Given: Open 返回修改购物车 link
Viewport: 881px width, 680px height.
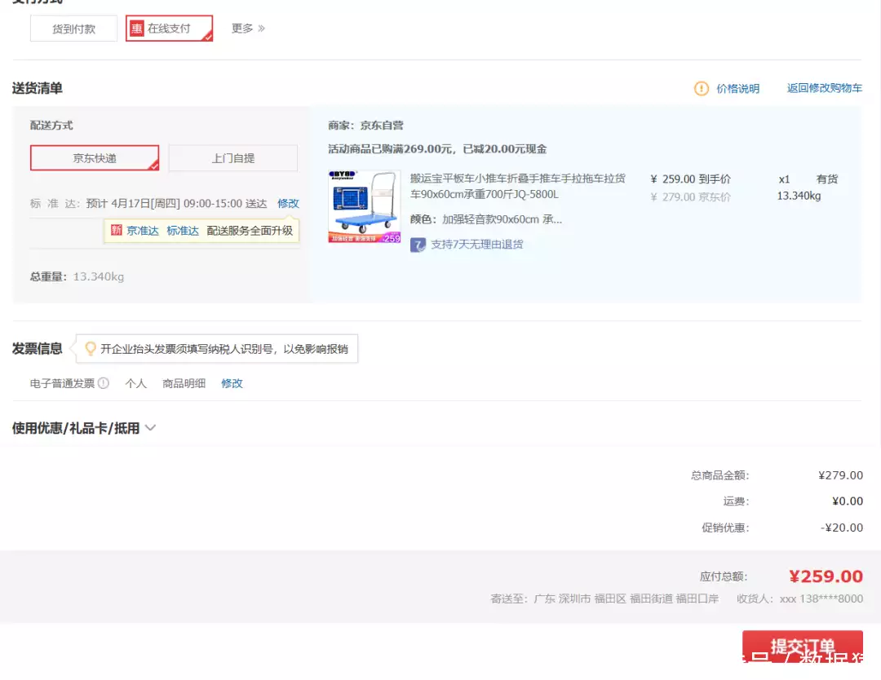Looking at the screenshot, I should [x=824, y=88].
